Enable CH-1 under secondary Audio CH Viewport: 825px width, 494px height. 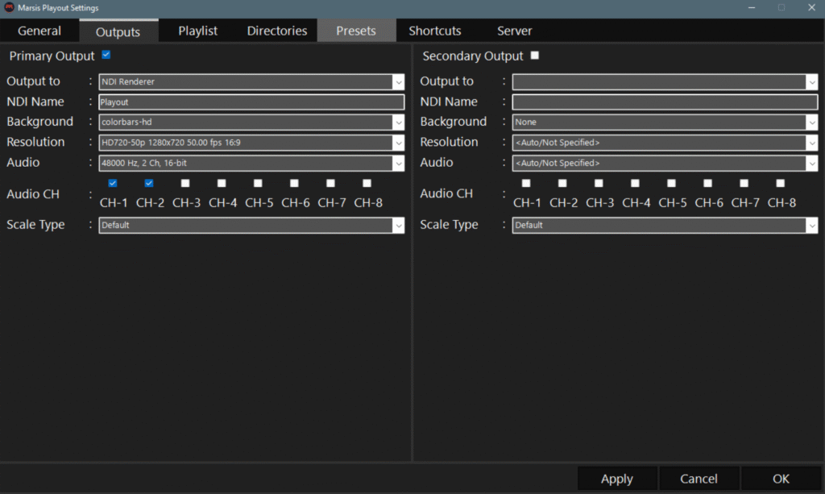526,183
